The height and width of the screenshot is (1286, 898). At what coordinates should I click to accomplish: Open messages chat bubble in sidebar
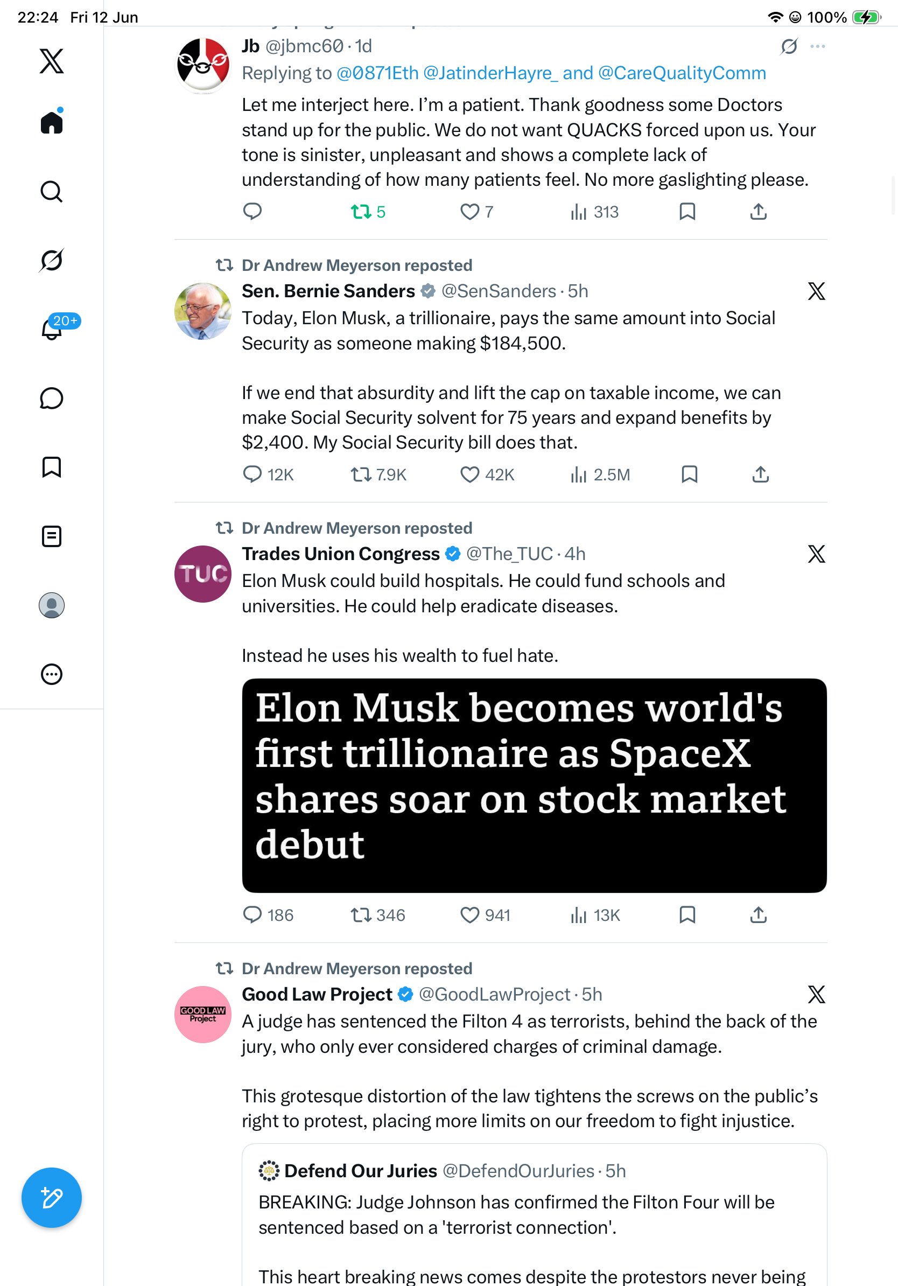click(52, 398)
